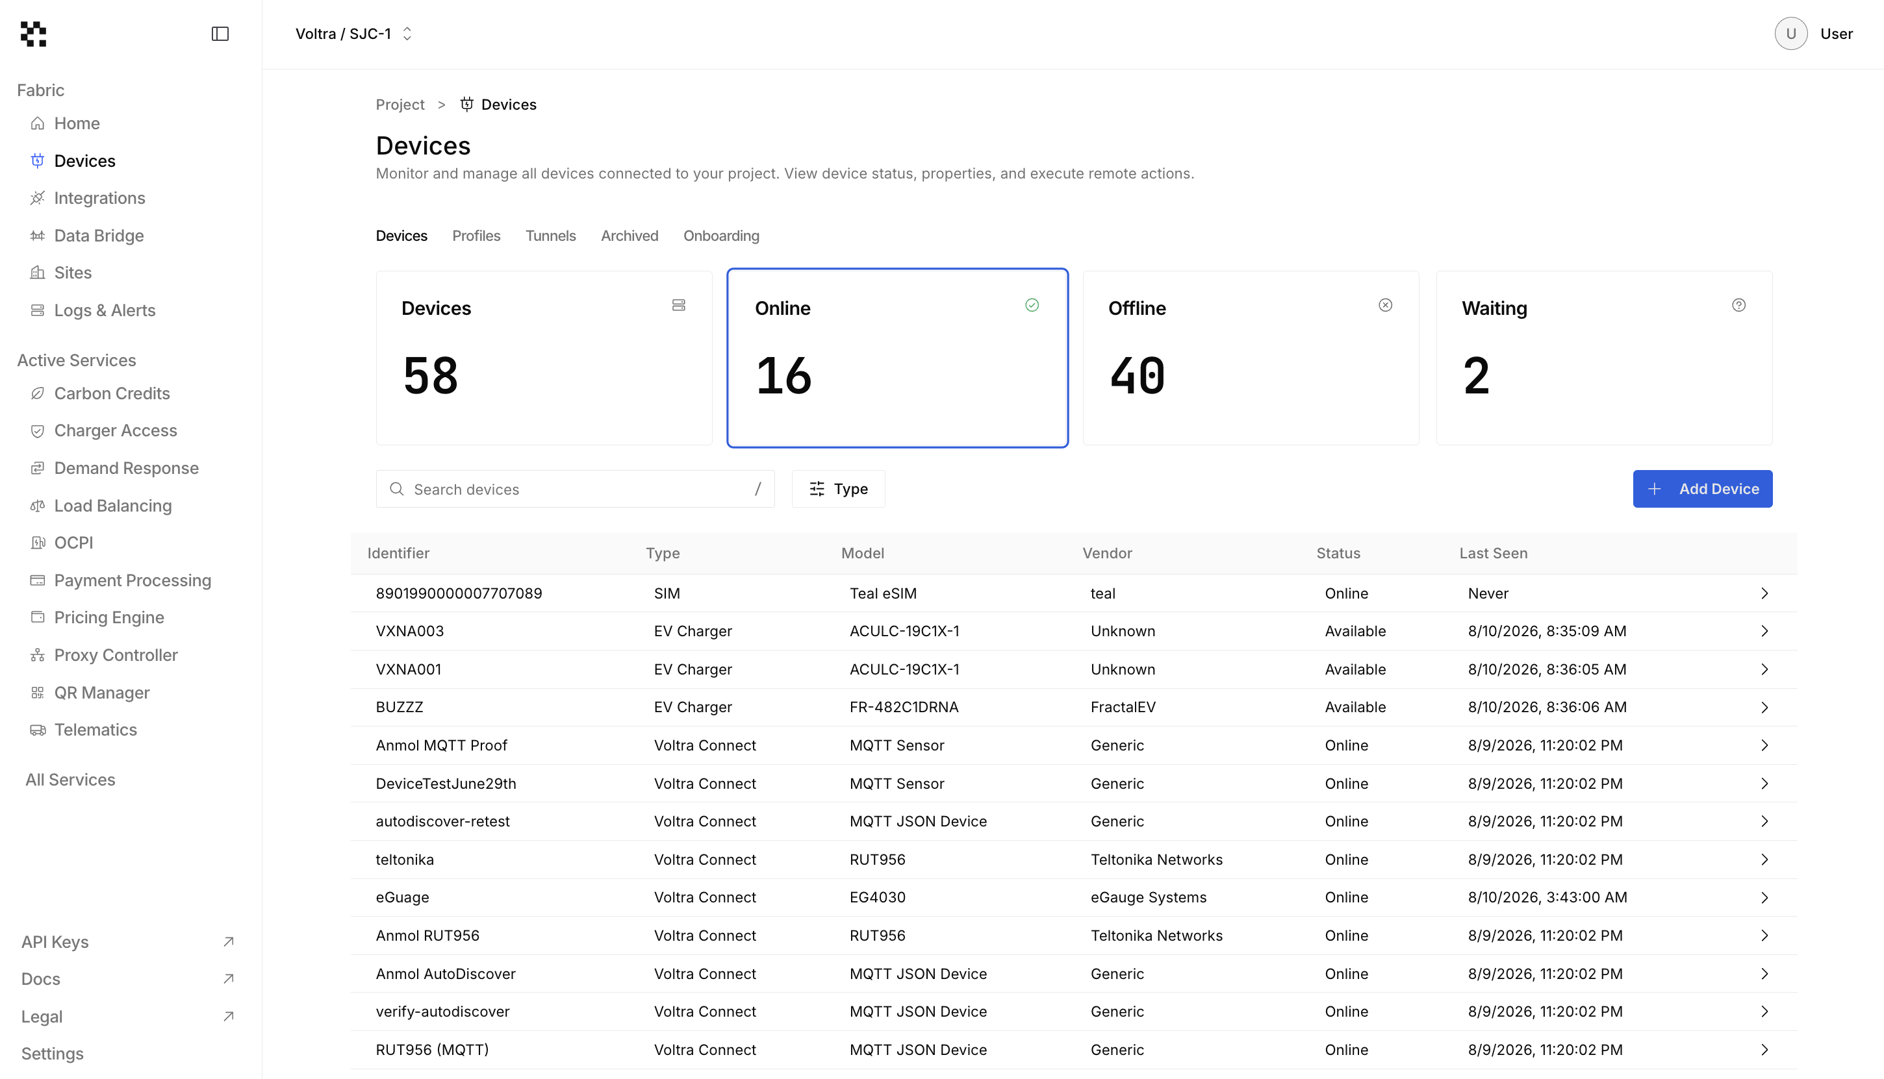Switch to the Archived tab

(630, 236)
